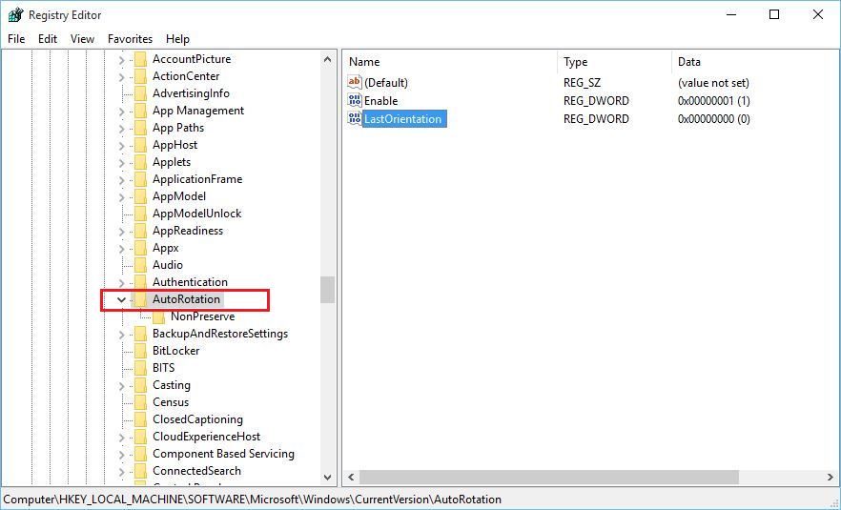This screenshot has height=510, width=841.
Task: Expand the ActionCenter key
Action: click(x=122, y=76)
